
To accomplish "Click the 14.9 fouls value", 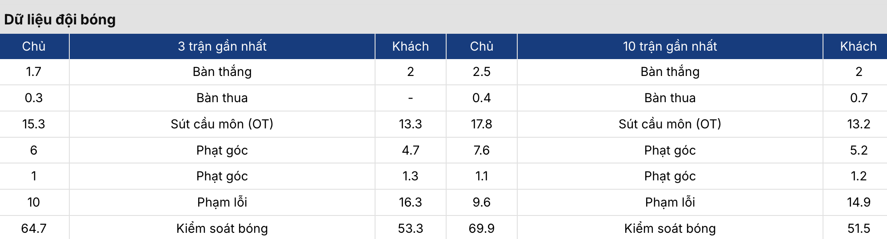I will [x=858, y=202].
